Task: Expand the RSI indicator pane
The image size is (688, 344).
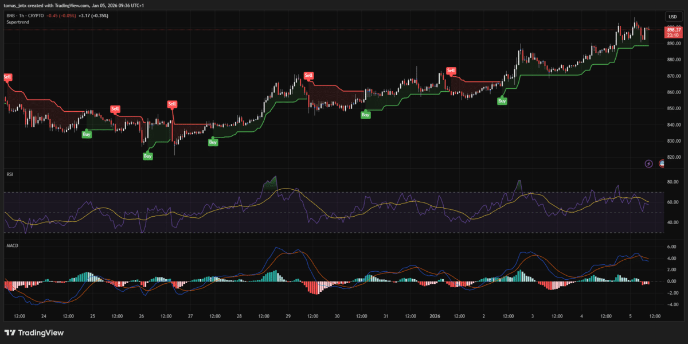Action: [10, 174]
